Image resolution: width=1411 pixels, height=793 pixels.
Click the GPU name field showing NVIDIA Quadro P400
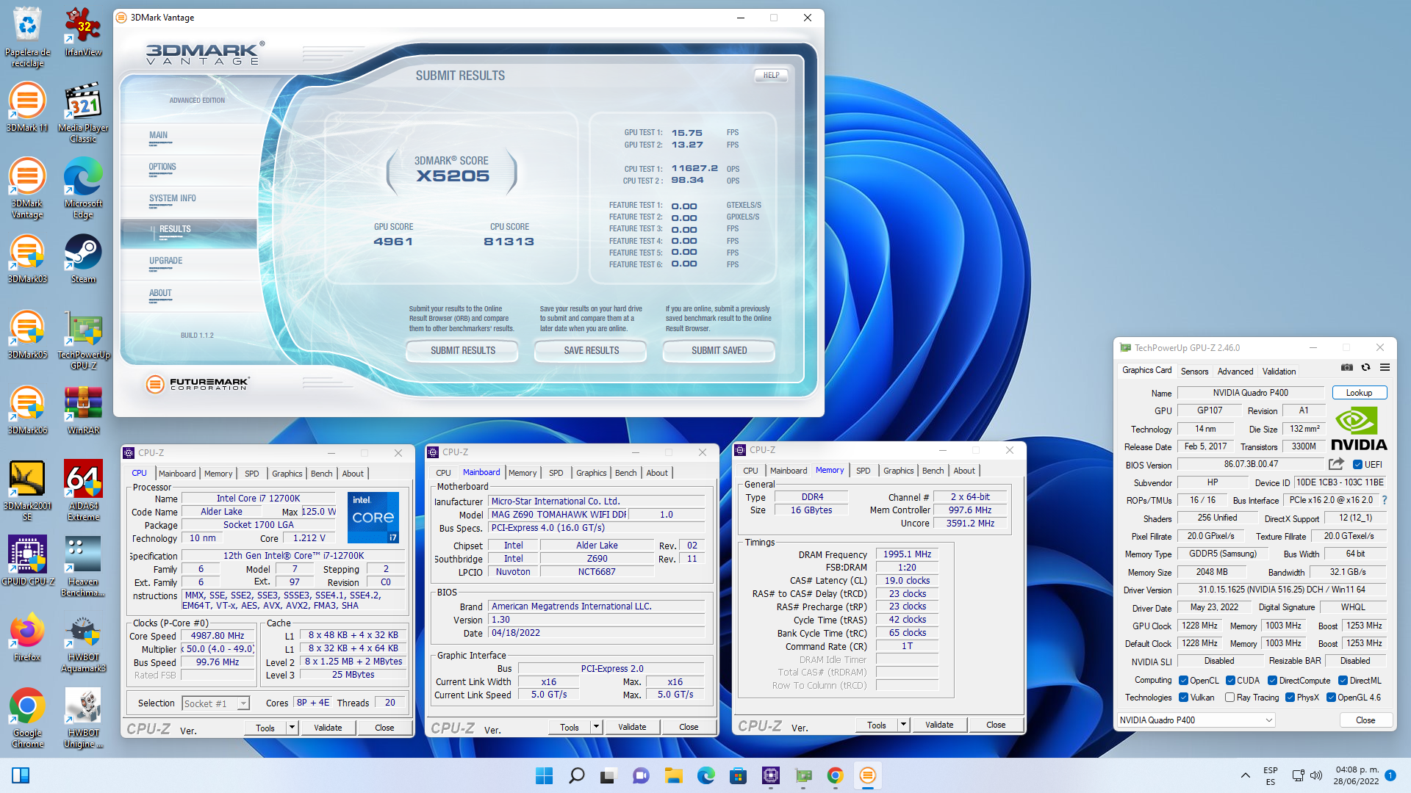[x=1250, y=393]
